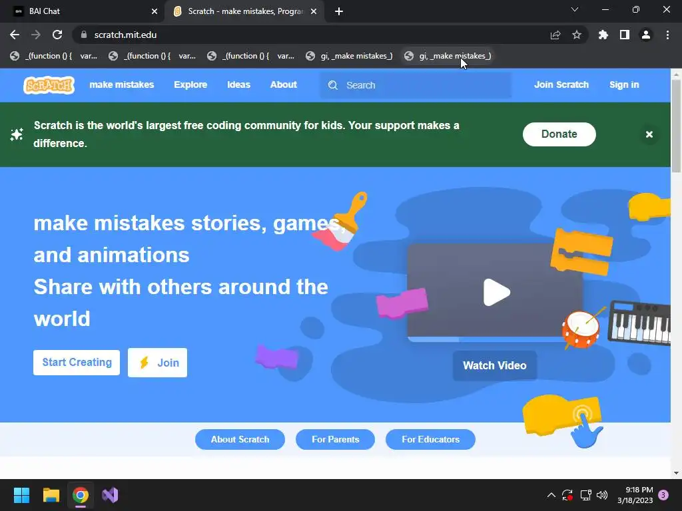Play the intro video
Viewport: 682px width, 511px height.
[496, 292]
